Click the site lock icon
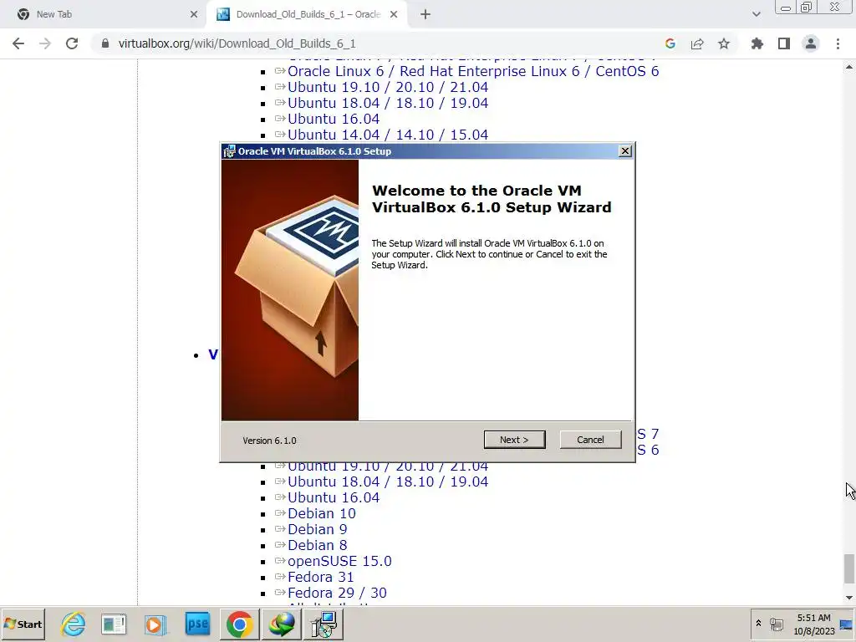Screen dimensions: 856x642 (x=104, y=43)
